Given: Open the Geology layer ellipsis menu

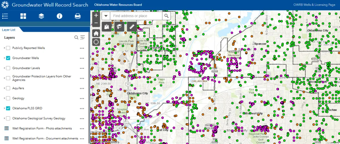Looking at the screenshot, I should point(82,98).
